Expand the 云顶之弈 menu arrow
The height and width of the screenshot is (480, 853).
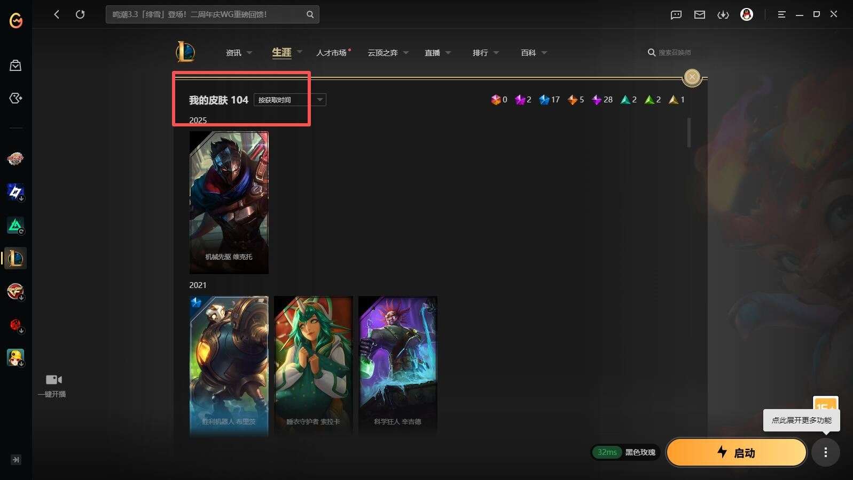tap(406, 53)
